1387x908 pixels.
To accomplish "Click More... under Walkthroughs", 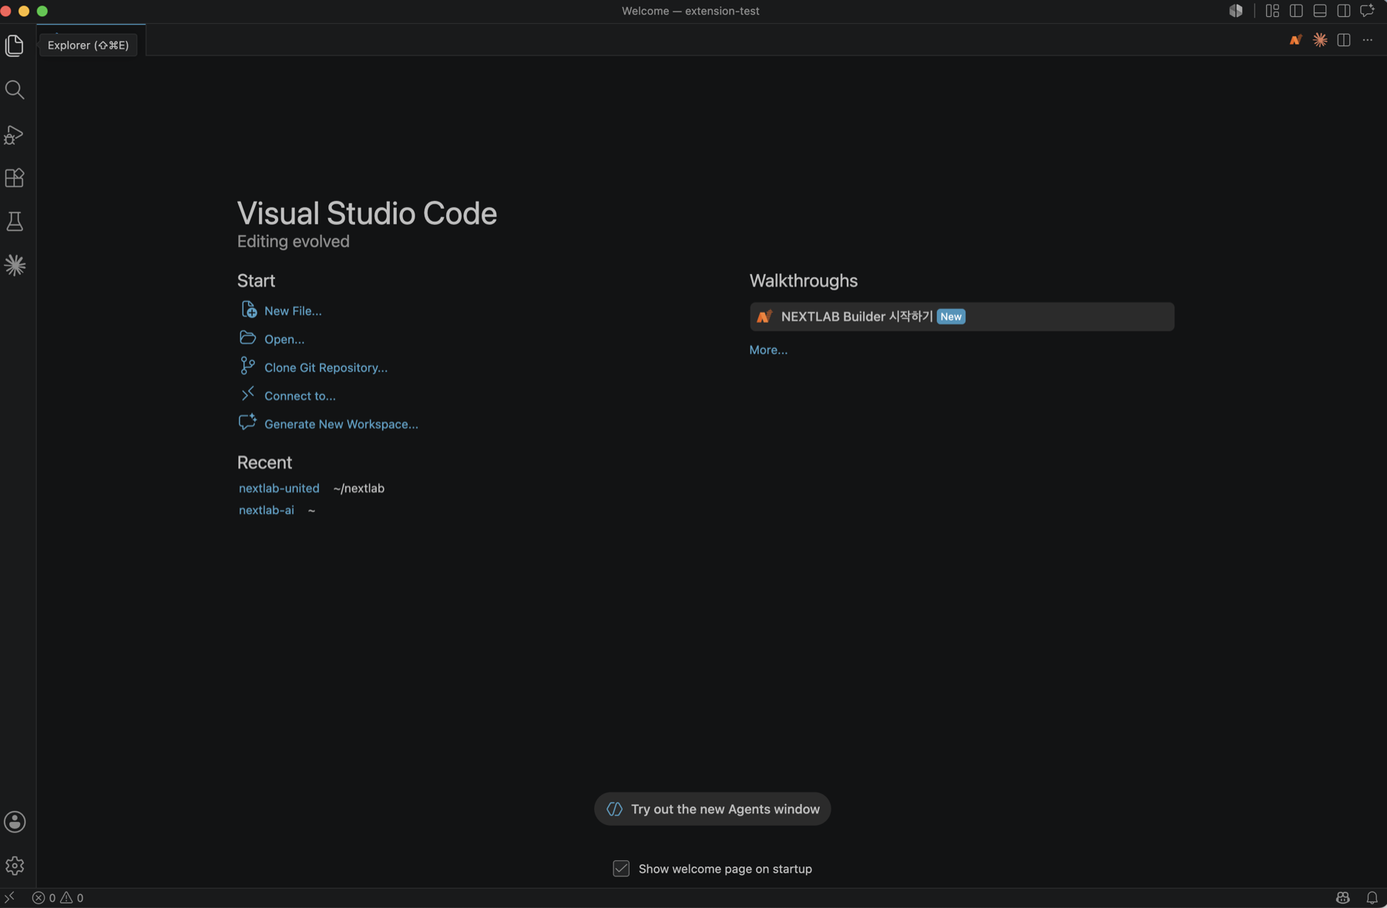I will pyautogui.click(x=768, y=350).
